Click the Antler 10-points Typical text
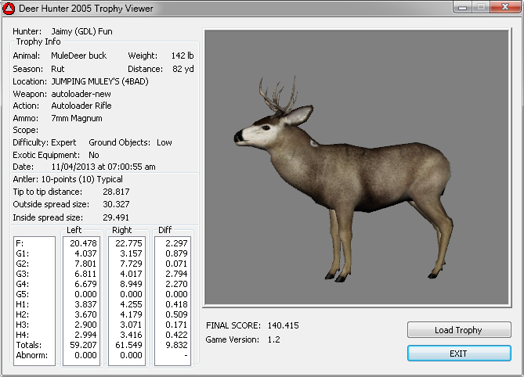The width and height of the screenshot is (524, 377). 67,179
